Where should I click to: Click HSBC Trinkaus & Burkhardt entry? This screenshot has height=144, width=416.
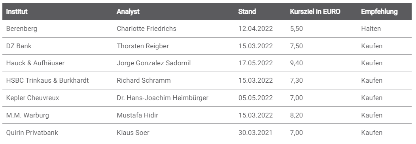click(x=47, y=80)
